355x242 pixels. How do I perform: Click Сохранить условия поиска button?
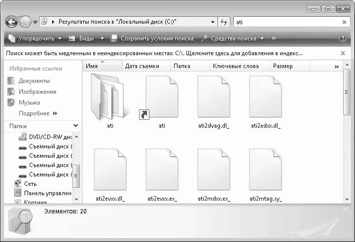(152, 38)
